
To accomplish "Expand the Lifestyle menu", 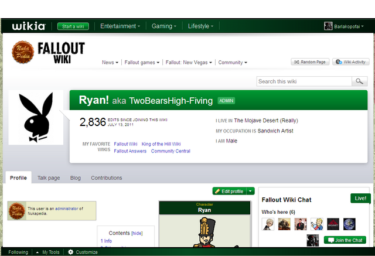I will [200, 26].
